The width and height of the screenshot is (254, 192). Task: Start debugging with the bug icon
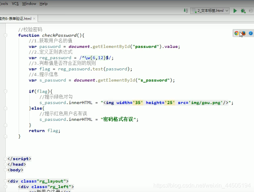tap(243, 11)
